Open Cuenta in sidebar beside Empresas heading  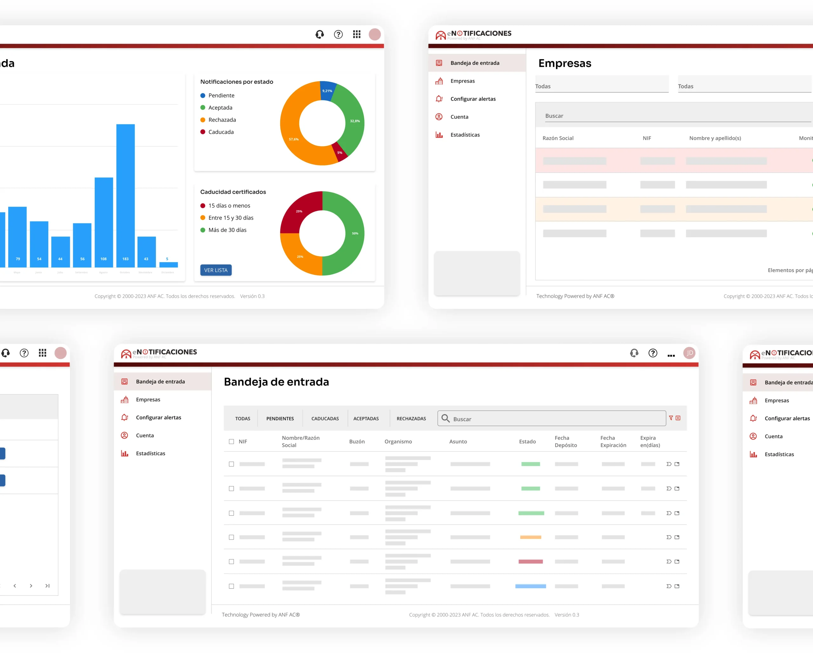click(x=459, y=116)
